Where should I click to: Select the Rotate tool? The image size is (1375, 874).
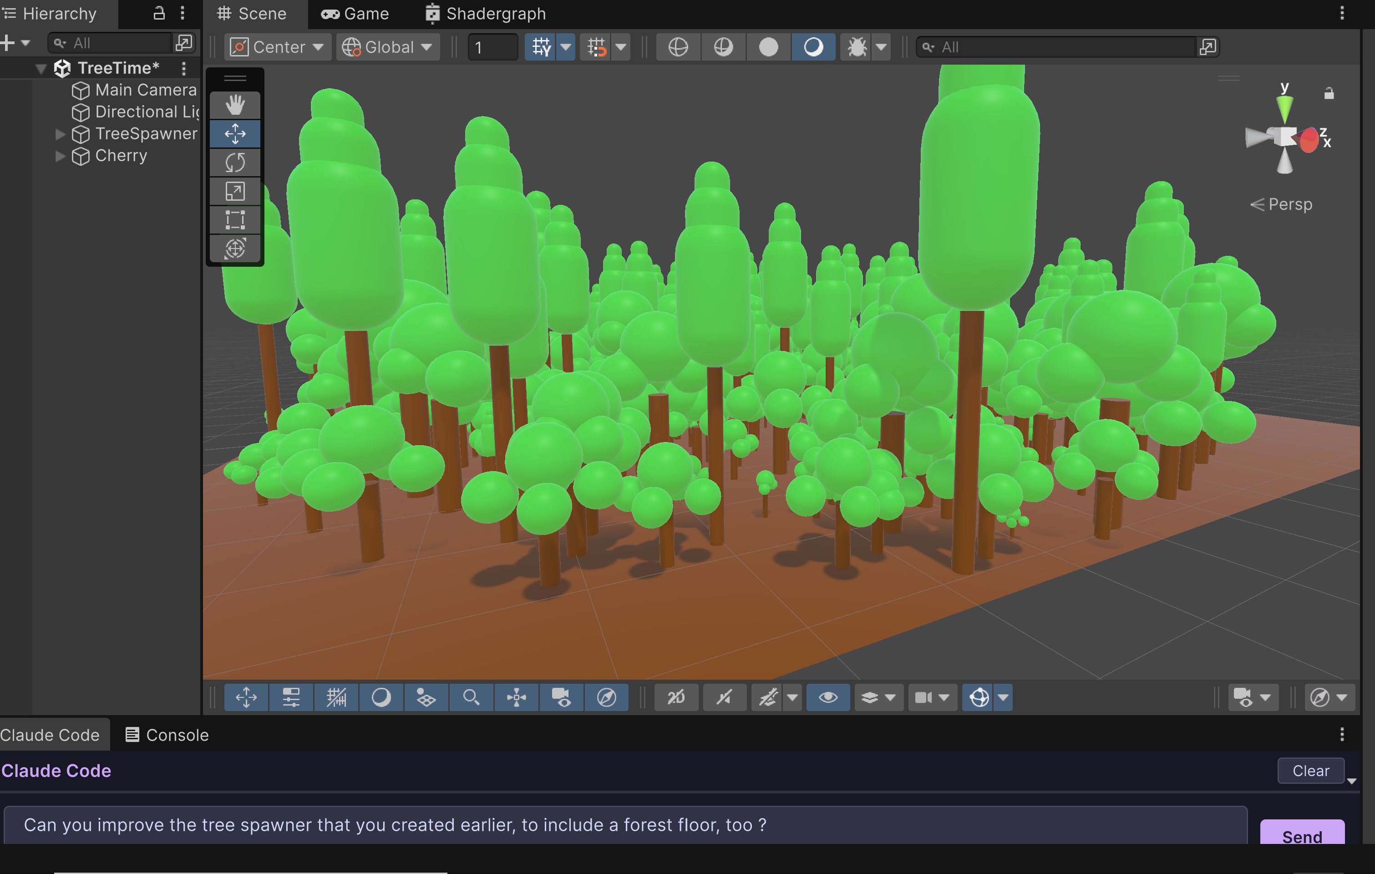pos(234,162)
